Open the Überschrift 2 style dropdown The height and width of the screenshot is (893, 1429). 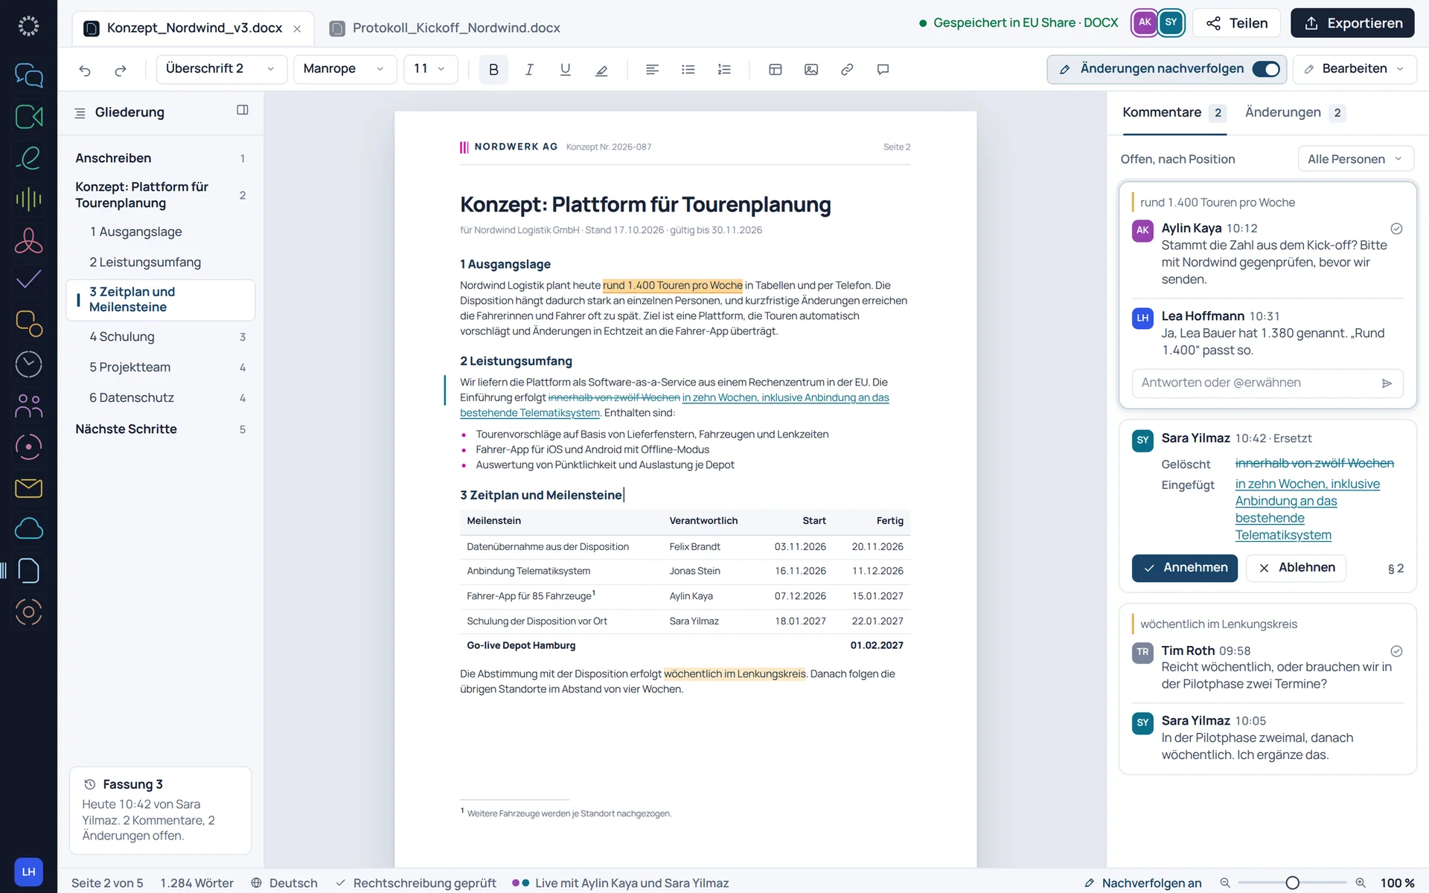[x=221, y=69]
